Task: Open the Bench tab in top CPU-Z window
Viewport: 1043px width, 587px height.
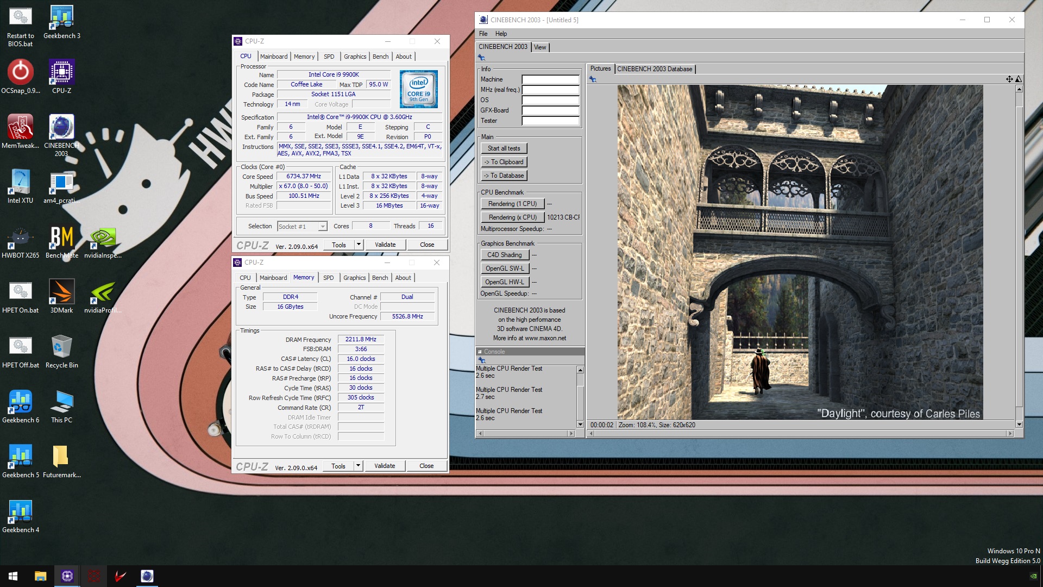Action: [x=380, y=57]
